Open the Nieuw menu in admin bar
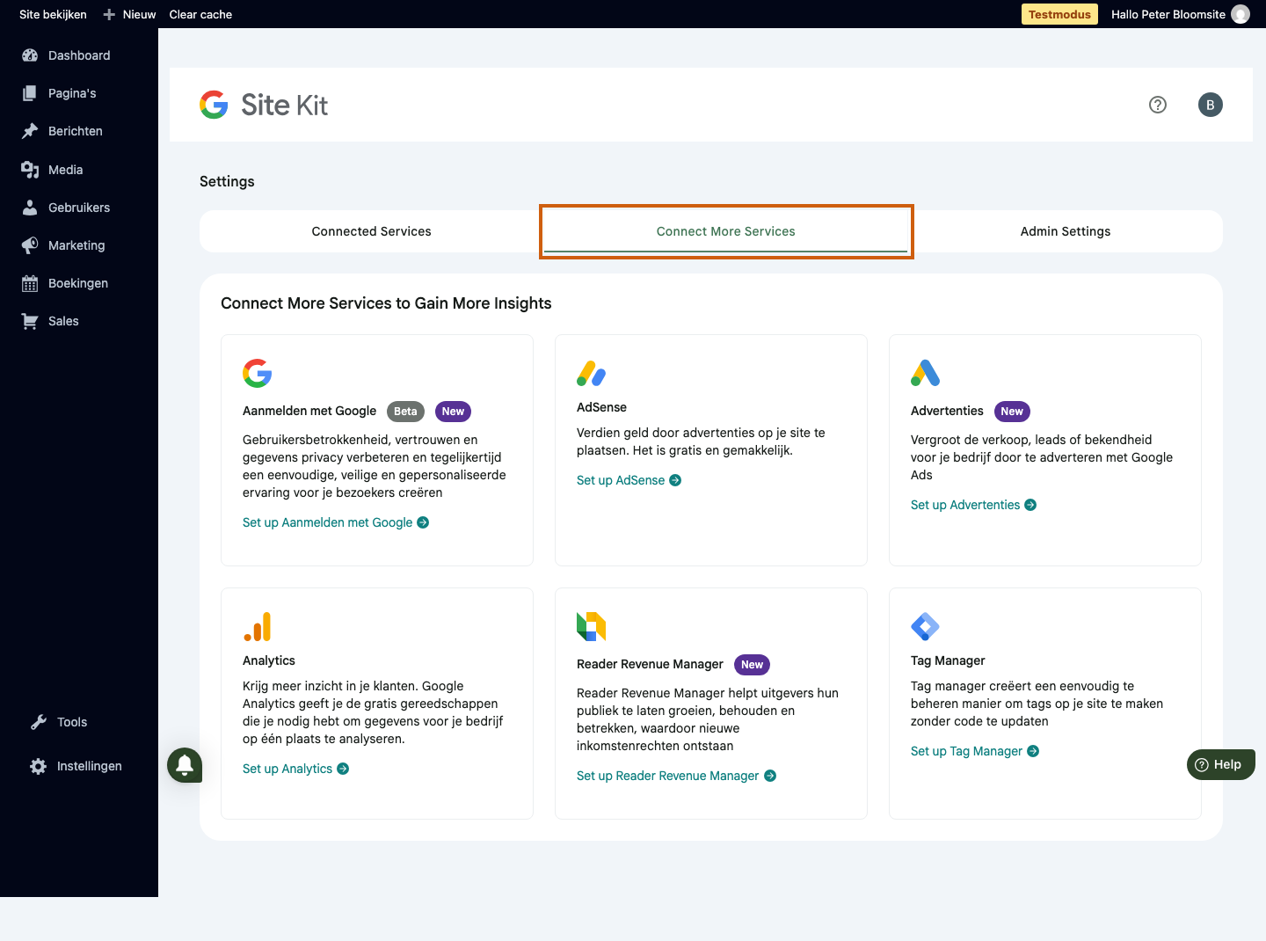 (x=129, y=14)
